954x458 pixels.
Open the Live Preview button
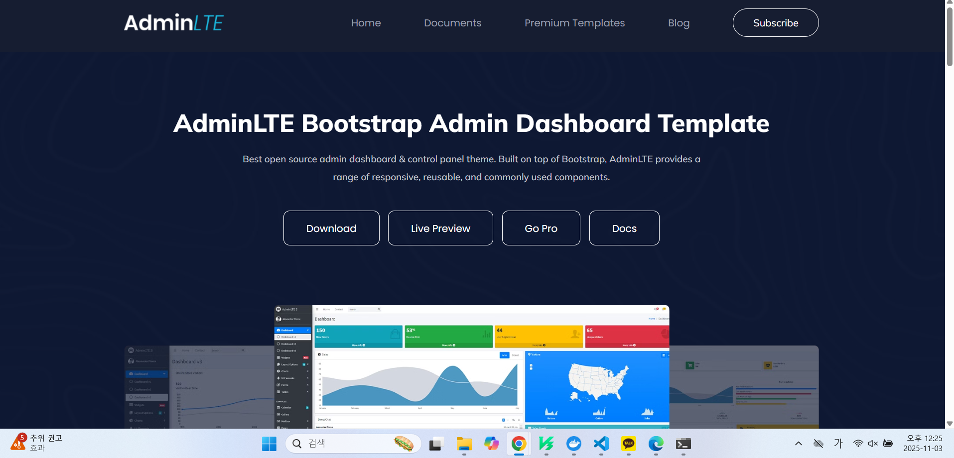coord(440,228)
